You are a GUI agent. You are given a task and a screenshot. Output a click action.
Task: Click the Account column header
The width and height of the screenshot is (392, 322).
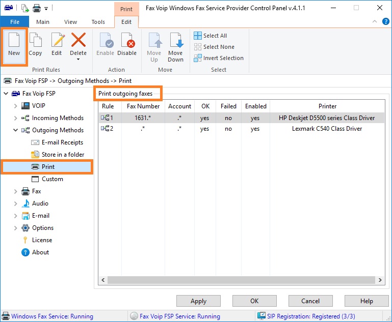click(180, 106)
